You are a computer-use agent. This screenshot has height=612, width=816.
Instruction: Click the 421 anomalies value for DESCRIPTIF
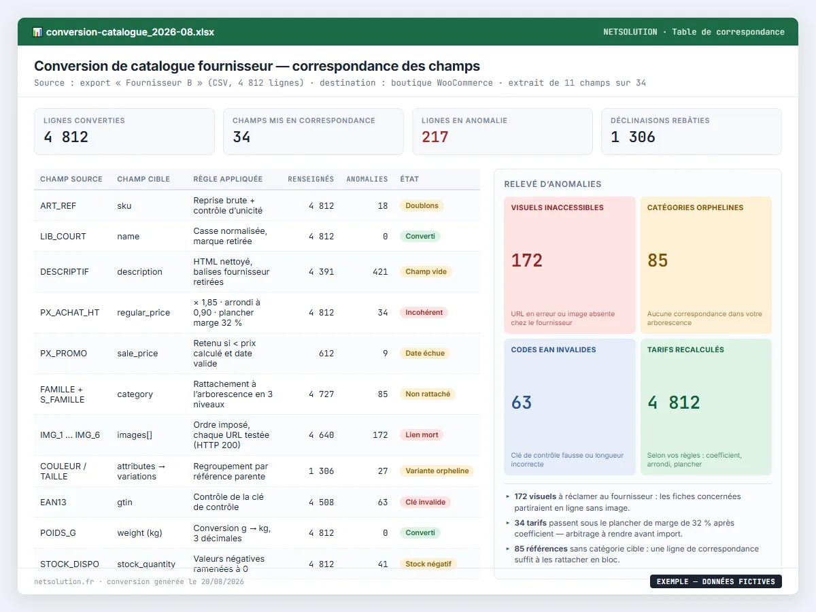click(380, 271)
